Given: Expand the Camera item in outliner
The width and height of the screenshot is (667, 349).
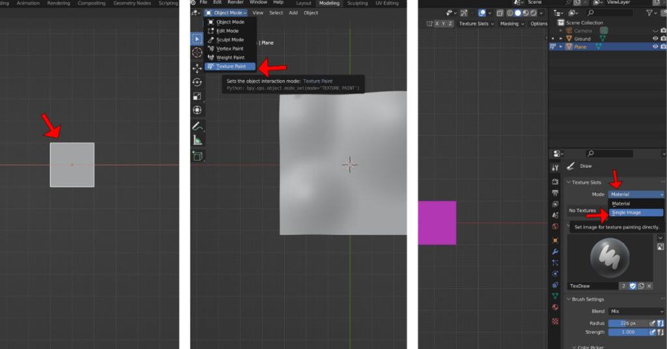Looking at the screenshot, I should [x=561, y=31].
